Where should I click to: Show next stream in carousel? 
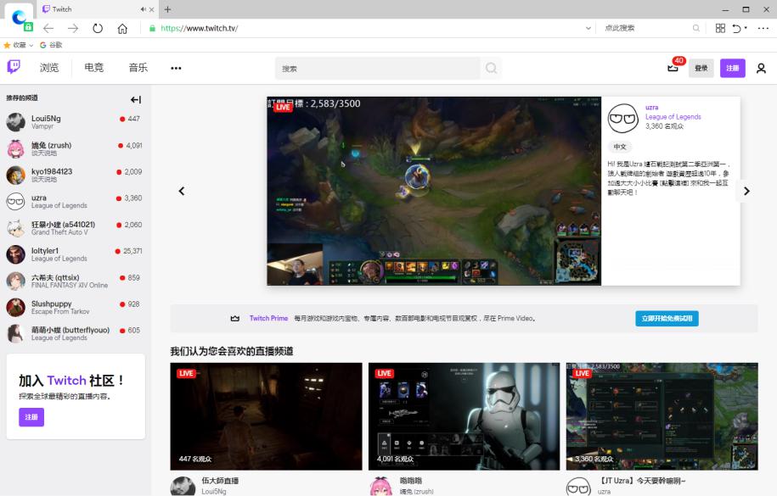pyautogui.click(x=746, y=191)
